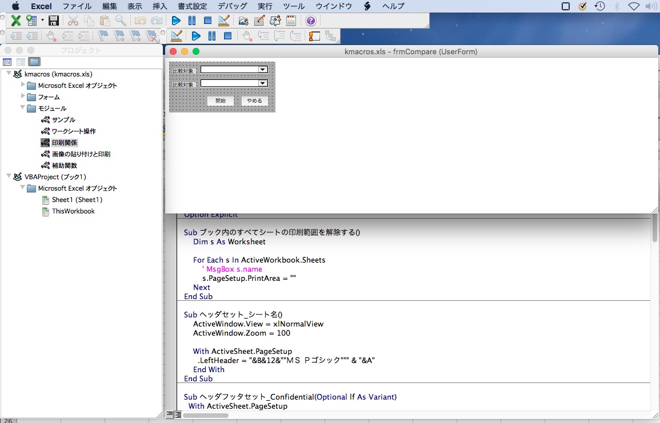
Task: Click the Step Out icon
Action: 295,36
